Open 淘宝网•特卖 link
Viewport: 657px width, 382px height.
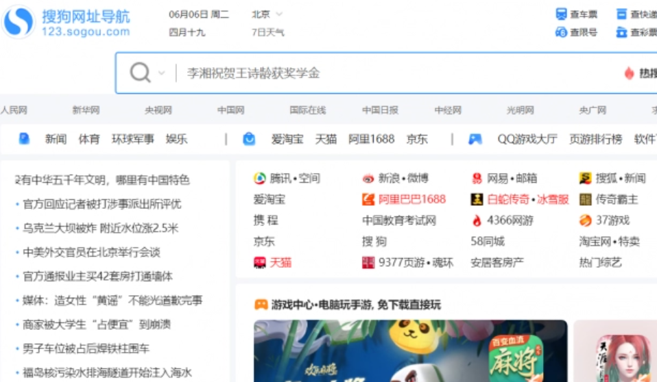(609, 242)
